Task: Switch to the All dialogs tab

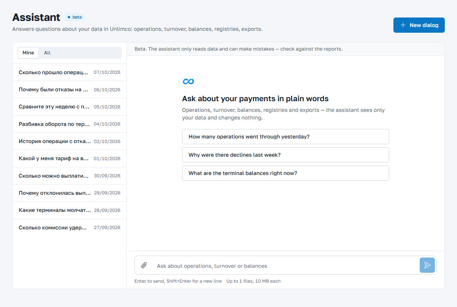Action: pos(47,53)
